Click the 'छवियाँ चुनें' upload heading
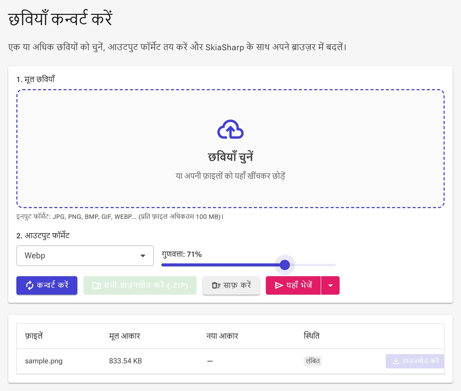The height and width of the screenshot is (391, 461). (230, 157)
